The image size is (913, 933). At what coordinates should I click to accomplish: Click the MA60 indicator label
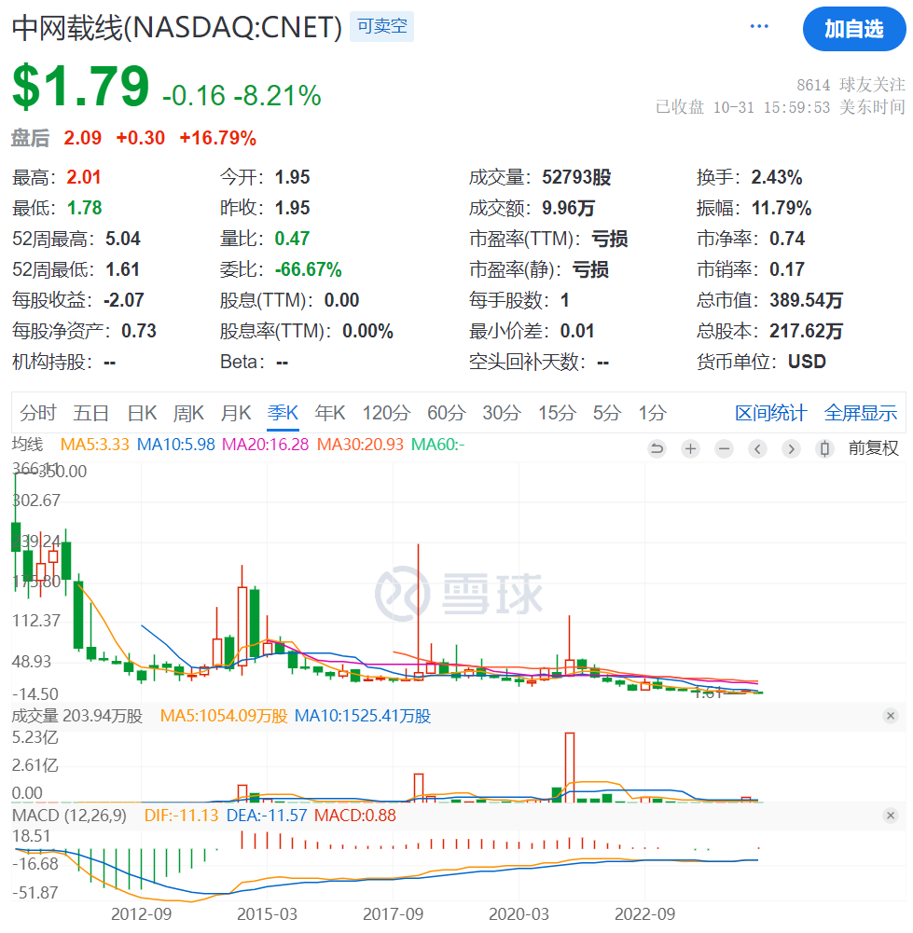click(438, 445)
